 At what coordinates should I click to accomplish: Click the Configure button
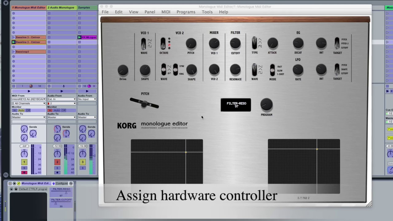click(61, 183)
